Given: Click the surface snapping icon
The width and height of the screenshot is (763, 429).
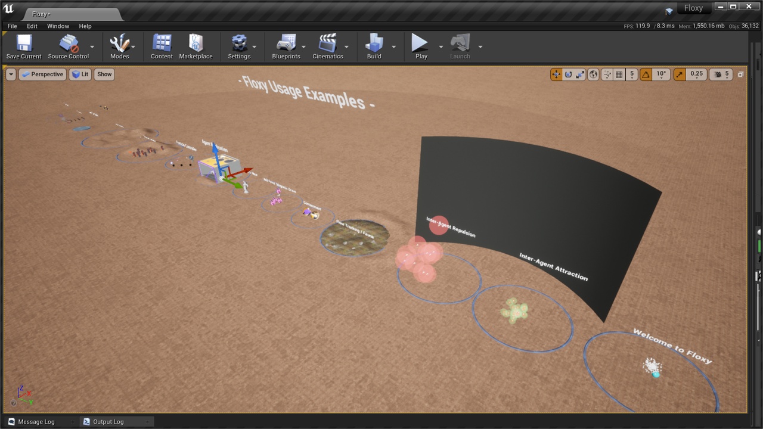Looking at the screenshot, I should [x=607, y=74].
